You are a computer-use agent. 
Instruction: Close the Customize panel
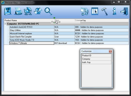(x=110, y=51)
